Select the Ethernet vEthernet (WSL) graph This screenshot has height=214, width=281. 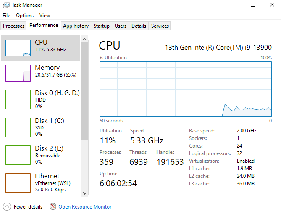(18, 183)
